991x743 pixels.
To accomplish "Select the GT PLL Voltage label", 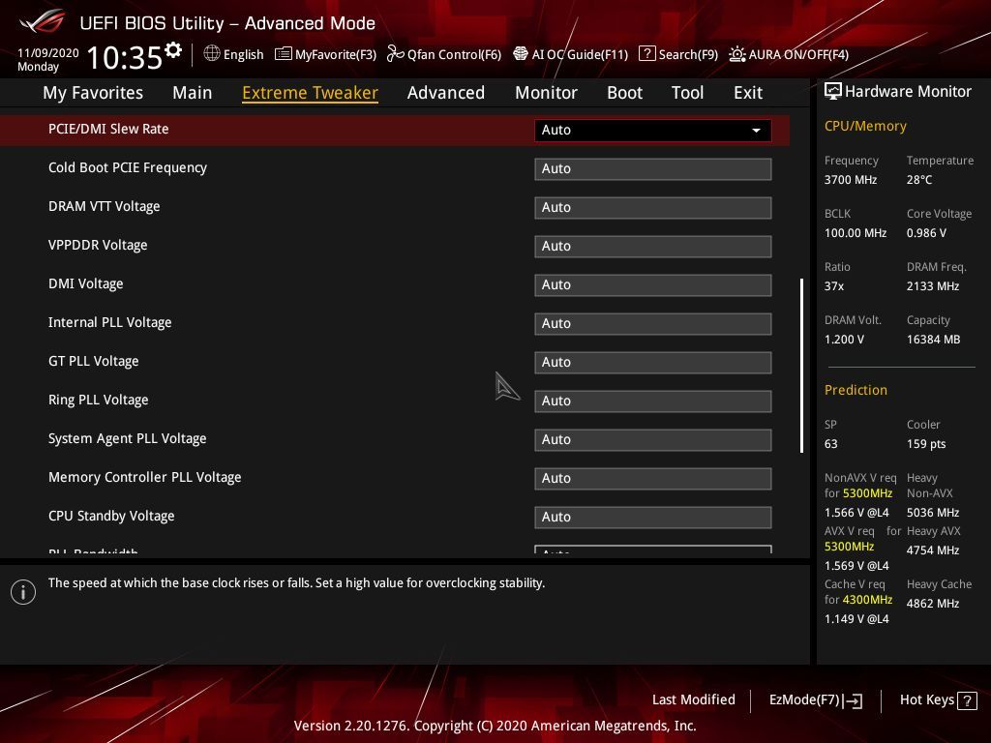I will point(94,361).
